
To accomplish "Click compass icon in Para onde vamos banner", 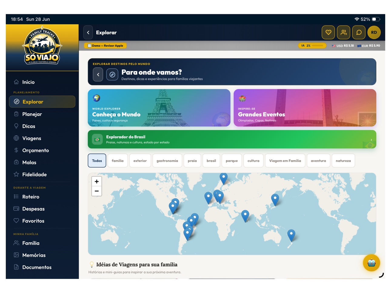I will pos(112,75).
